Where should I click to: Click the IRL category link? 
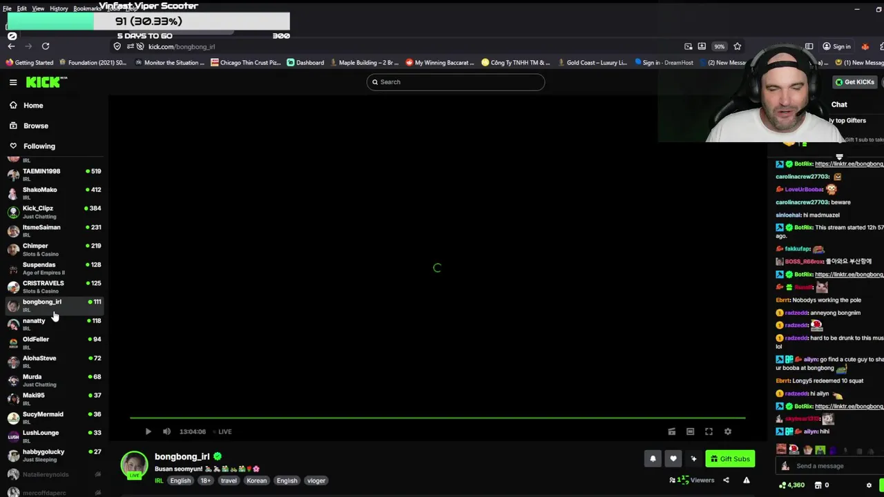tap(159, 480)
